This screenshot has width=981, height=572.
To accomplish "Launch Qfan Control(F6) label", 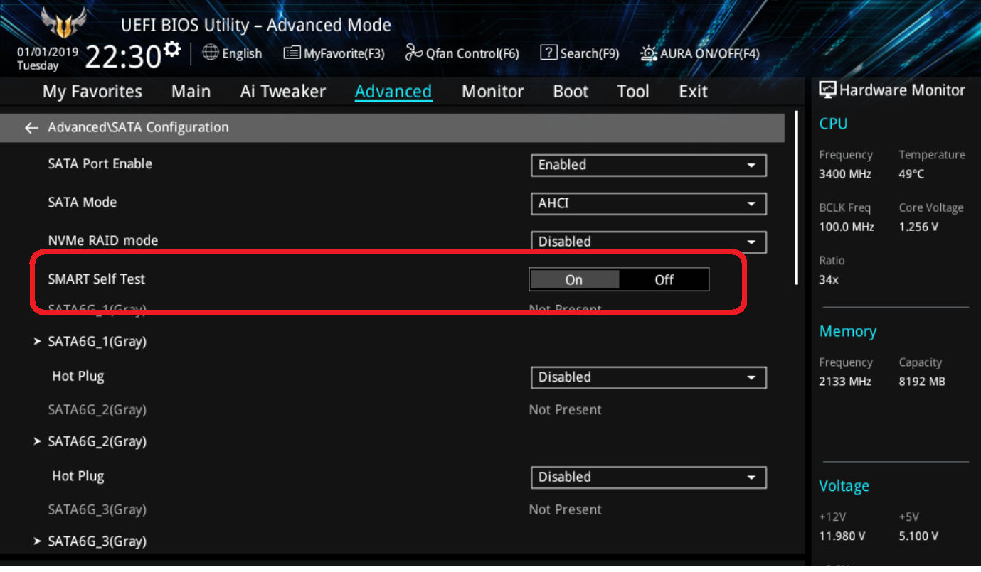I will point(472,53).
